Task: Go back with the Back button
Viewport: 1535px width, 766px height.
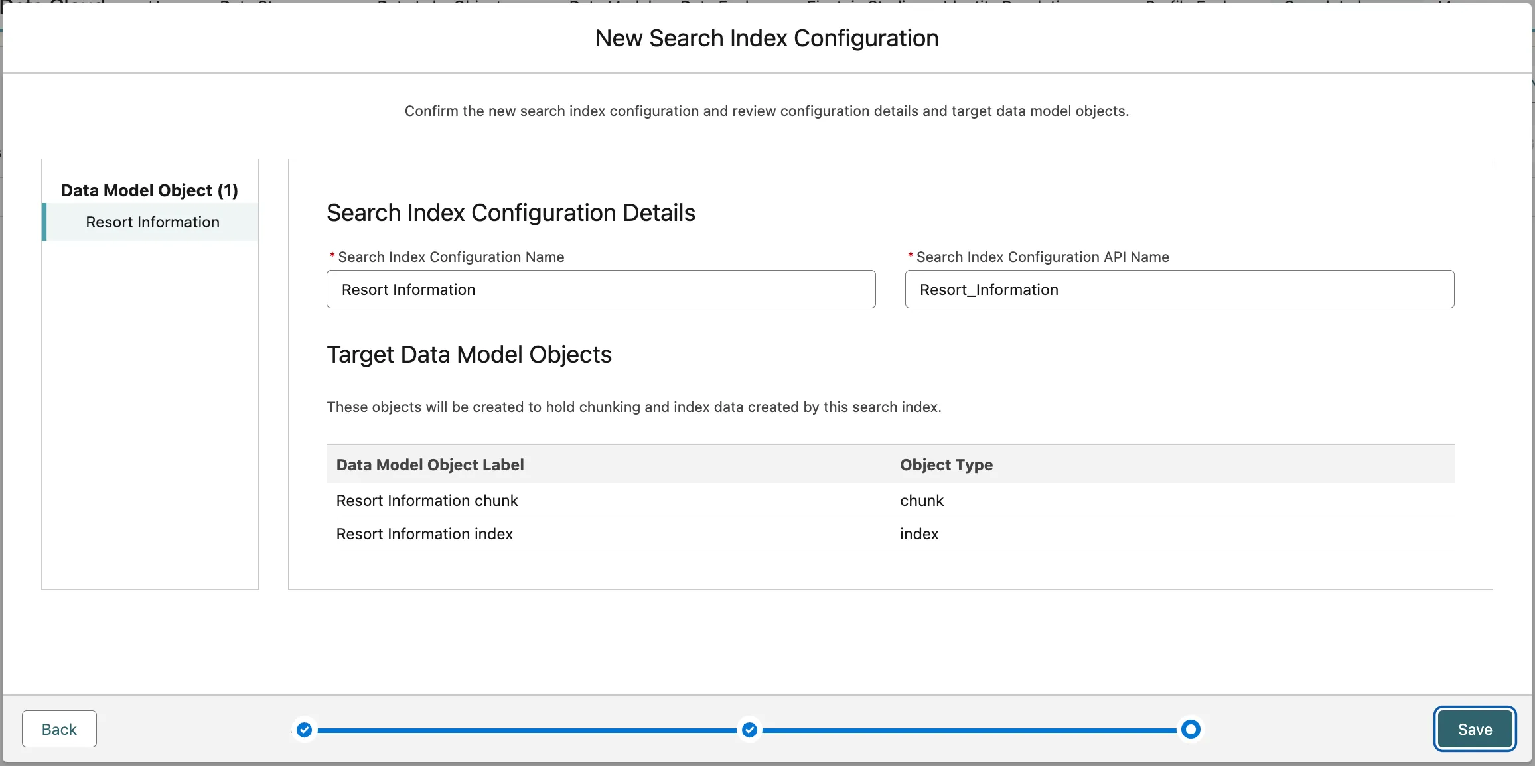Action: (x=59, y=729)
